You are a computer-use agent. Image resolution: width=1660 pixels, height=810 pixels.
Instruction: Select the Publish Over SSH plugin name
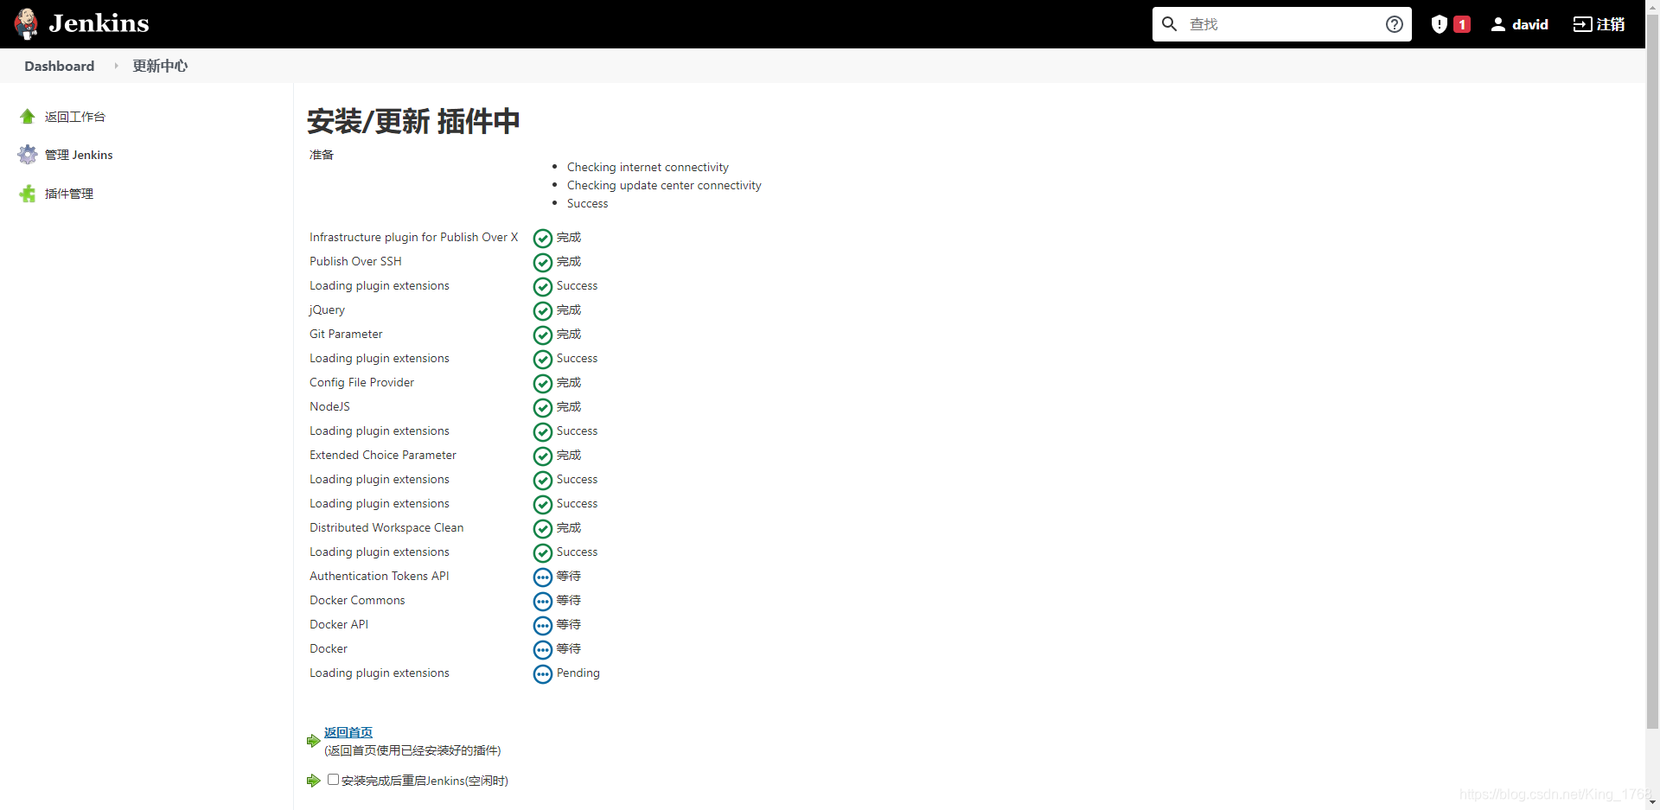pyautogui.click(x=355, y=261)
